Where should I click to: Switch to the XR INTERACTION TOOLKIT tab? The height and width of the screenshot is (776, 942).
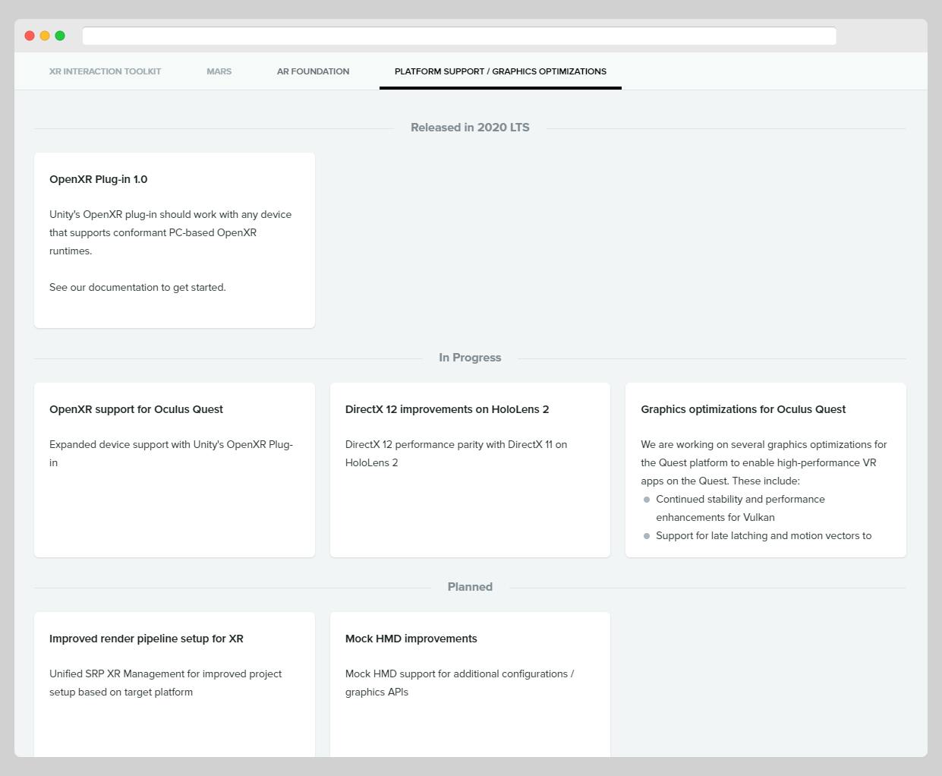(x=105, y=71)
